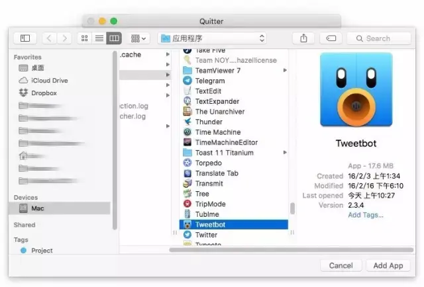
Task: Click the large Tweetbot preview icon
Action: coord(356,90)
